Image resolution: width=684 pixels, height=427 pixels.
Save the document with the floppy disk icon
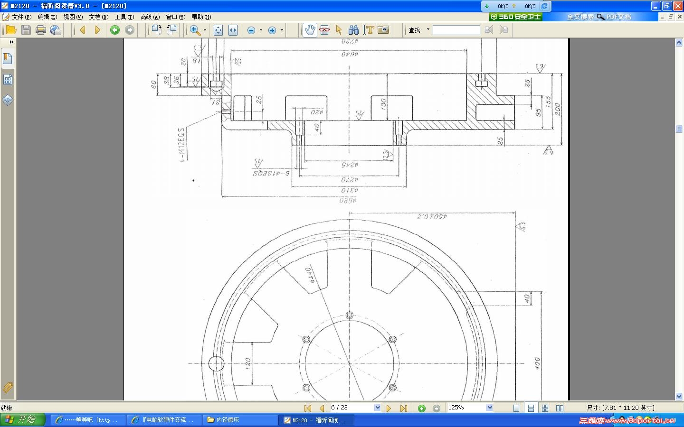click(26, 30)
